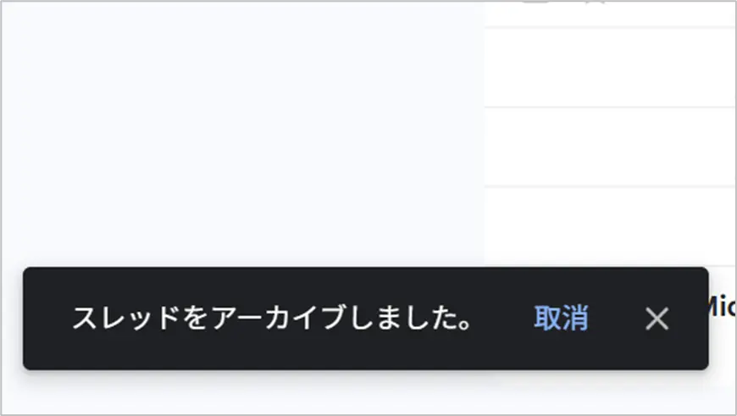Open the partially visible Mic email row
The image size is (737, 416).
(x=722, y=307)
